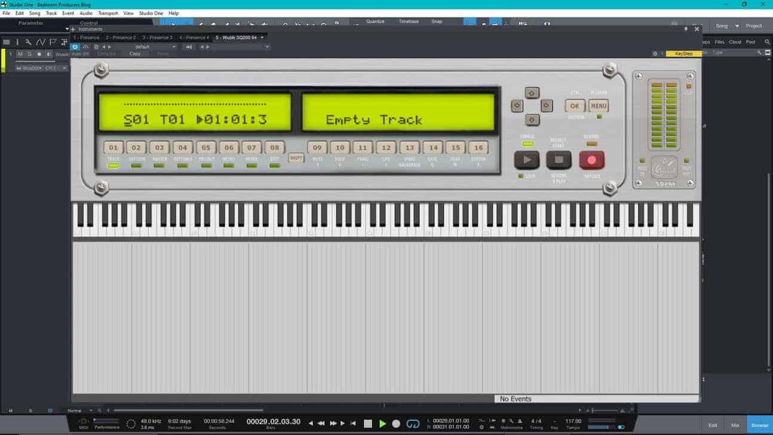Open CH 1 channel dropdown
This screenshot has height=435, width=773.
click(x=56, y=68)
